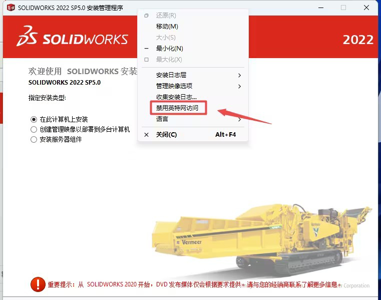The height and width of the screenshot is (300, 381).
Task: Click the 3DS SOLIDWORKS logo in banner
Action: coord(73,36)
